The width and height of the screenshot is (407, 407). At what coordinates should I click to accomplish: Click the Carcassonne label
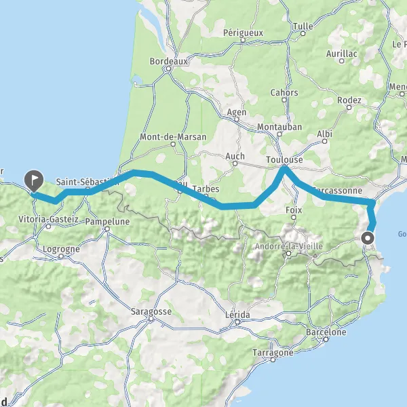click(x=337, y=191)
